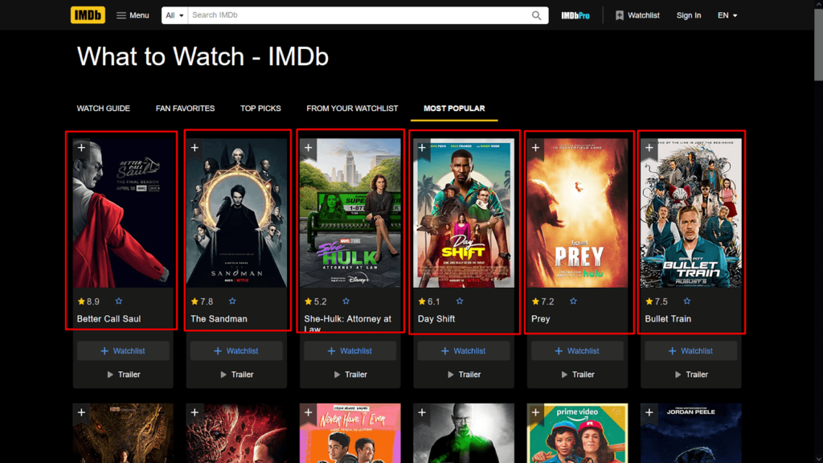
Task: Play the Trailer for Better Call Saul
Action: (122, 374)
